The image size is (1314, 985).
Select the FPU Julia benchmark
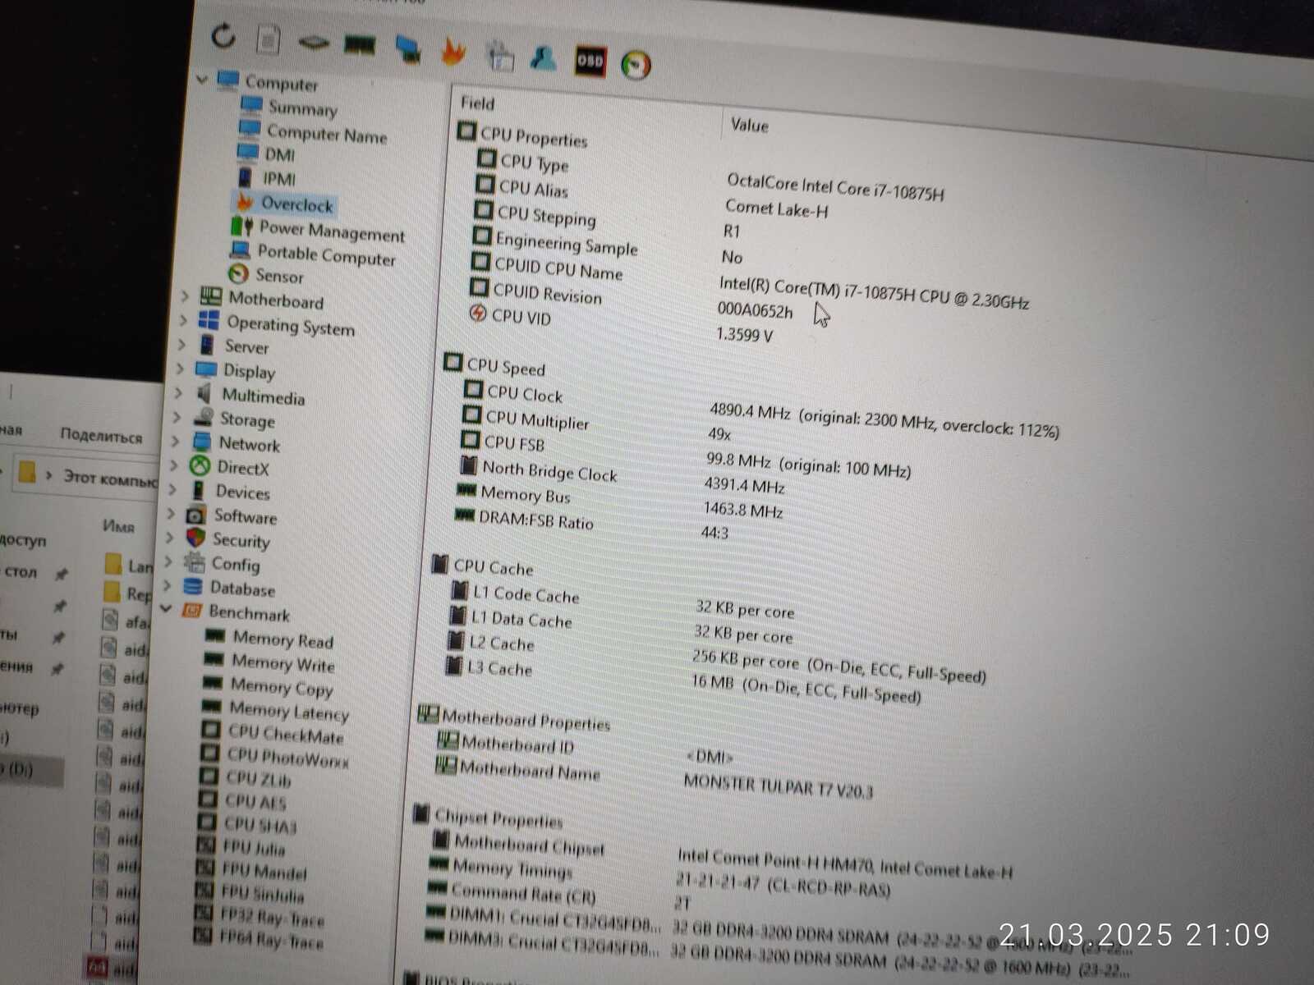click(x=253, y=847)
